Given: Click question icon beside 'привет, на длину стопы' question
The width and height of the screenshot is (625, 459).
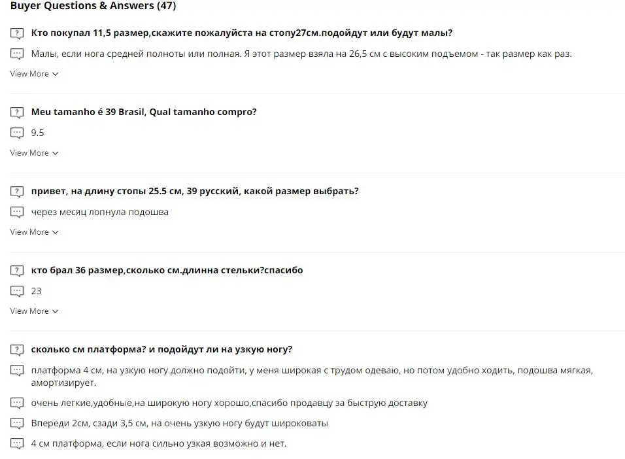Looking at the screenshot, I should pos(17,192).
